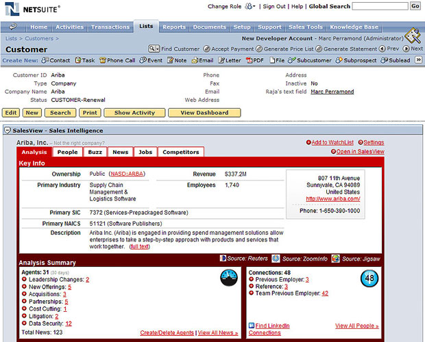Create a new Event via its icon
Image resolution: width=425 pixels, height=342 pixels.
[x=143, y=60]
